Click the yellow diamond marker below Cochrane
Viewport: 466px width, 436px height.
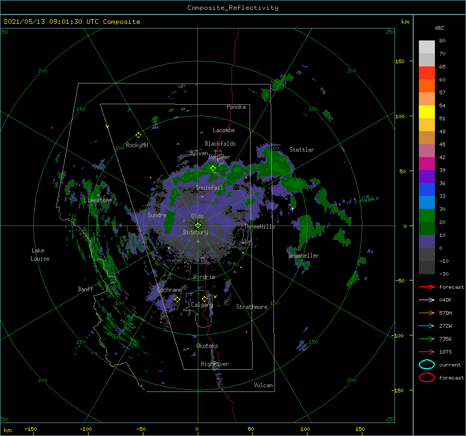coord(177,300)
